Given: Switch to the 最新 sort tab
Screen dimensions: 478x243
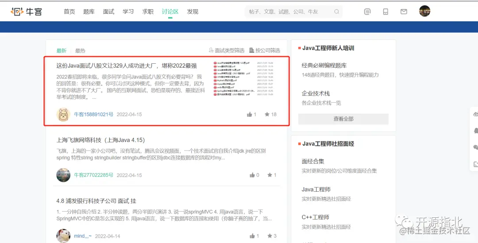Looking at the screenshot, I should coord(61,50).
